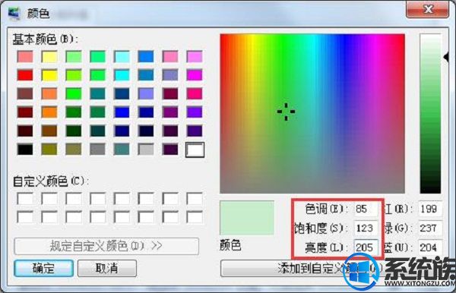The height and width of the screenshot is (293, 456).
Task: Click the pale green 颜色 preview box
Action: click(247, 218)
